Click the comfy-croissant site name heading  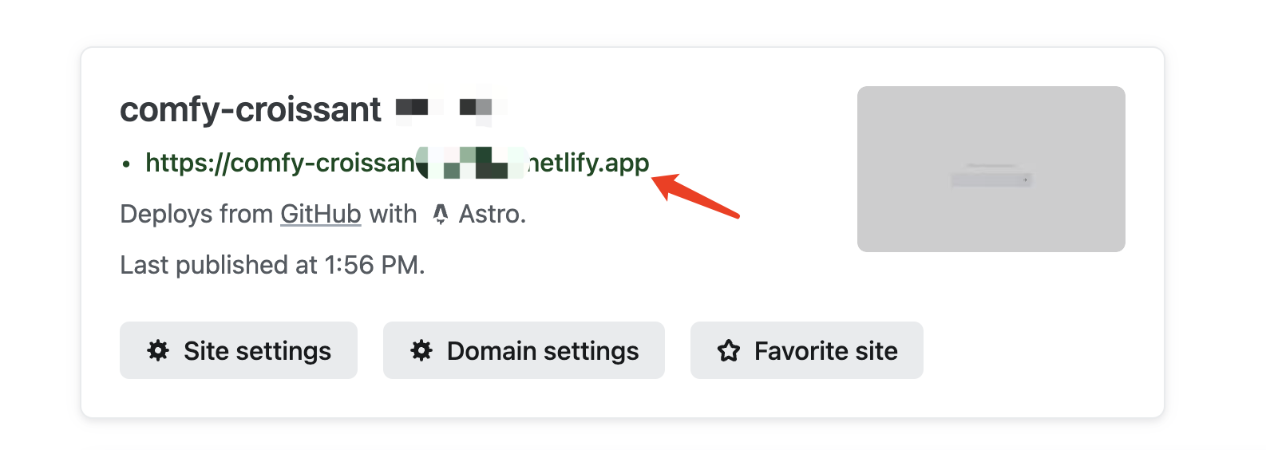[x=251, y=109]
